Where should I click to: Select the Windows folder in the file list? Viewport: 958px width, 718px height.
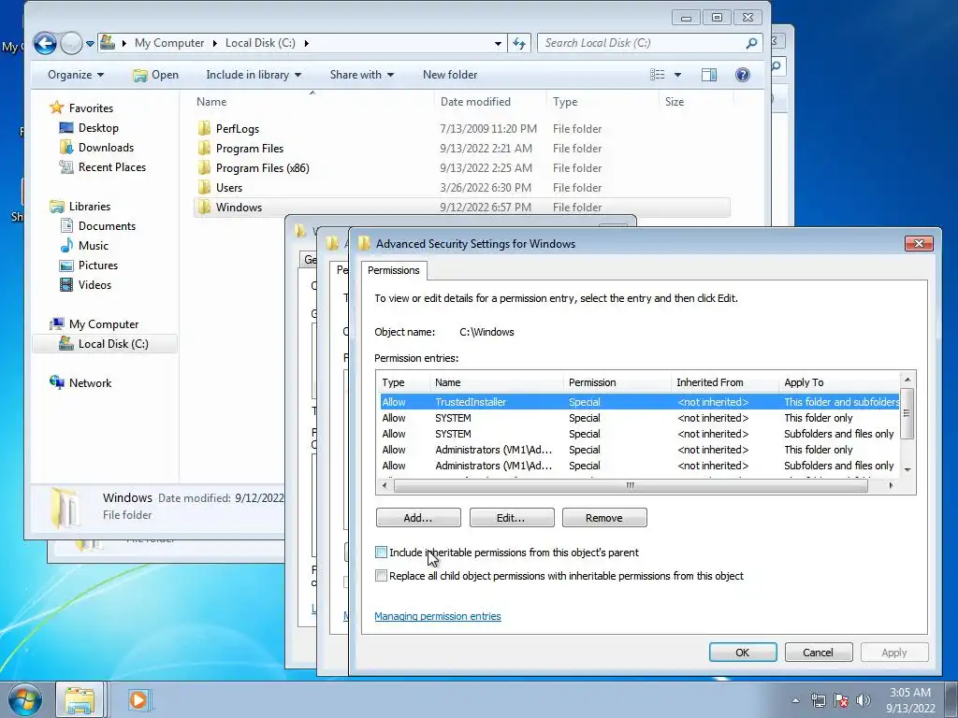(x=461, y=207)
